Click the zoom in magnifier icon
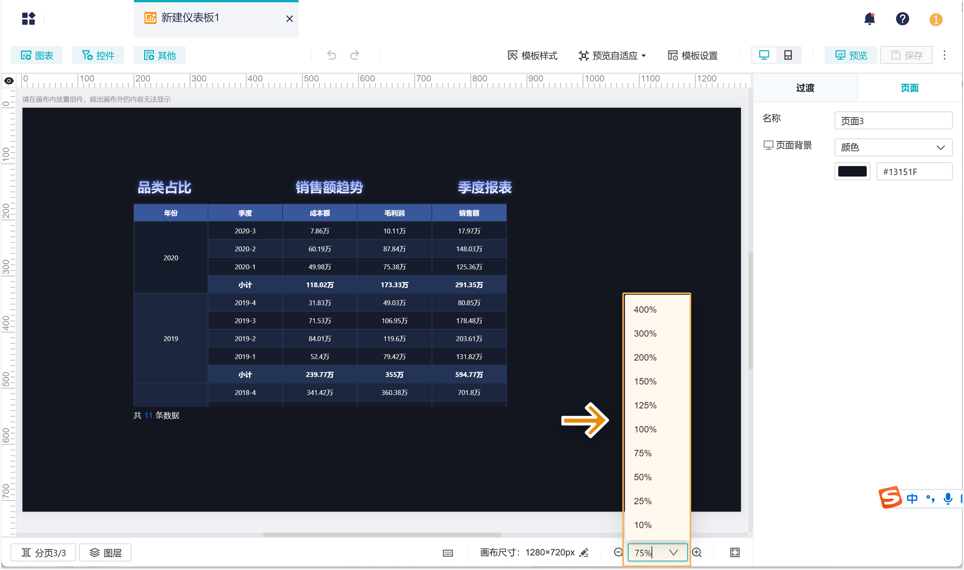This screenshot has width=964, height=570. click(696, 552)
